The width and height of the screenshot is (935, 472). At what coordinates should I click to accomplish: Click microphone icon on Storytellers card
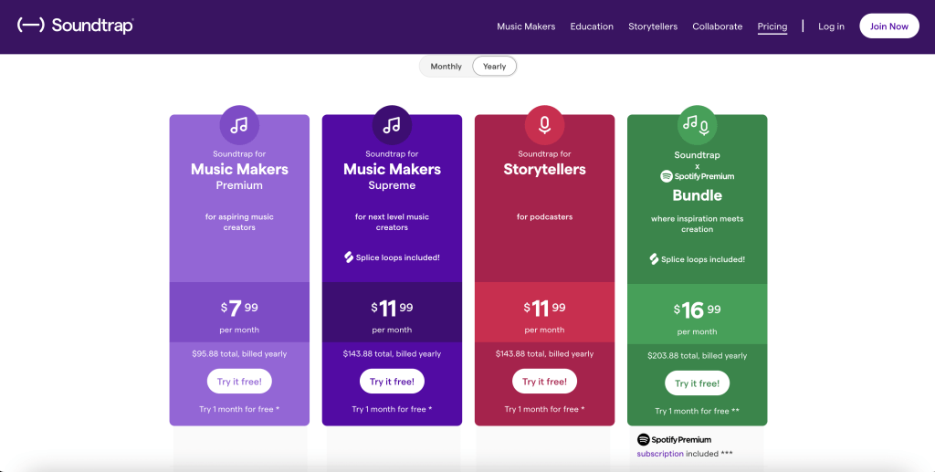tap(544, 125)
